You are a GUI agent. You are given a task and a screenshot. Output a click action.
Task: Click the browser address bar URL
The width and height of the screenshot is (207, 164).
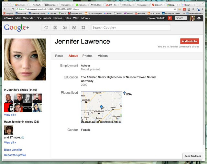click(x=49, y=9)
